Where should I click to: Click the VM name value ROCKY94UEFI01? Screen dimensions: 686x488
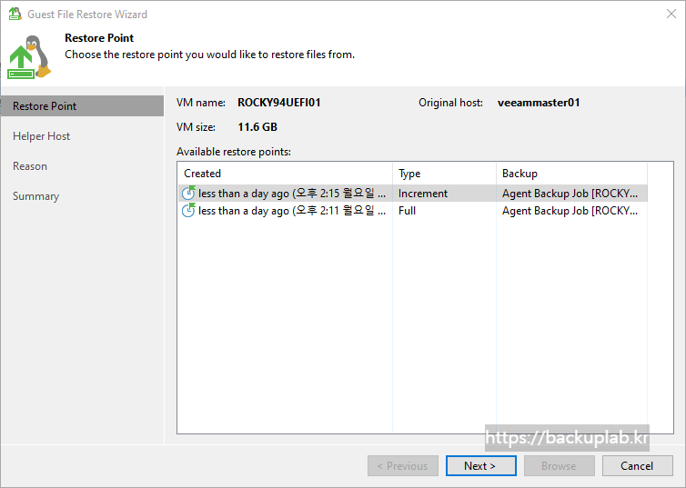[x=279, y=103]
